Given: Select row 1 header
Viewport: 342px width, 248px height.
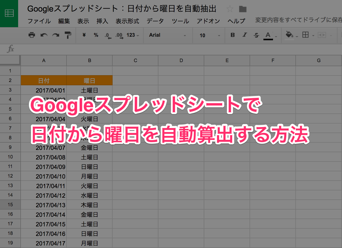Looking at the screenshot, I should (10, 71).
